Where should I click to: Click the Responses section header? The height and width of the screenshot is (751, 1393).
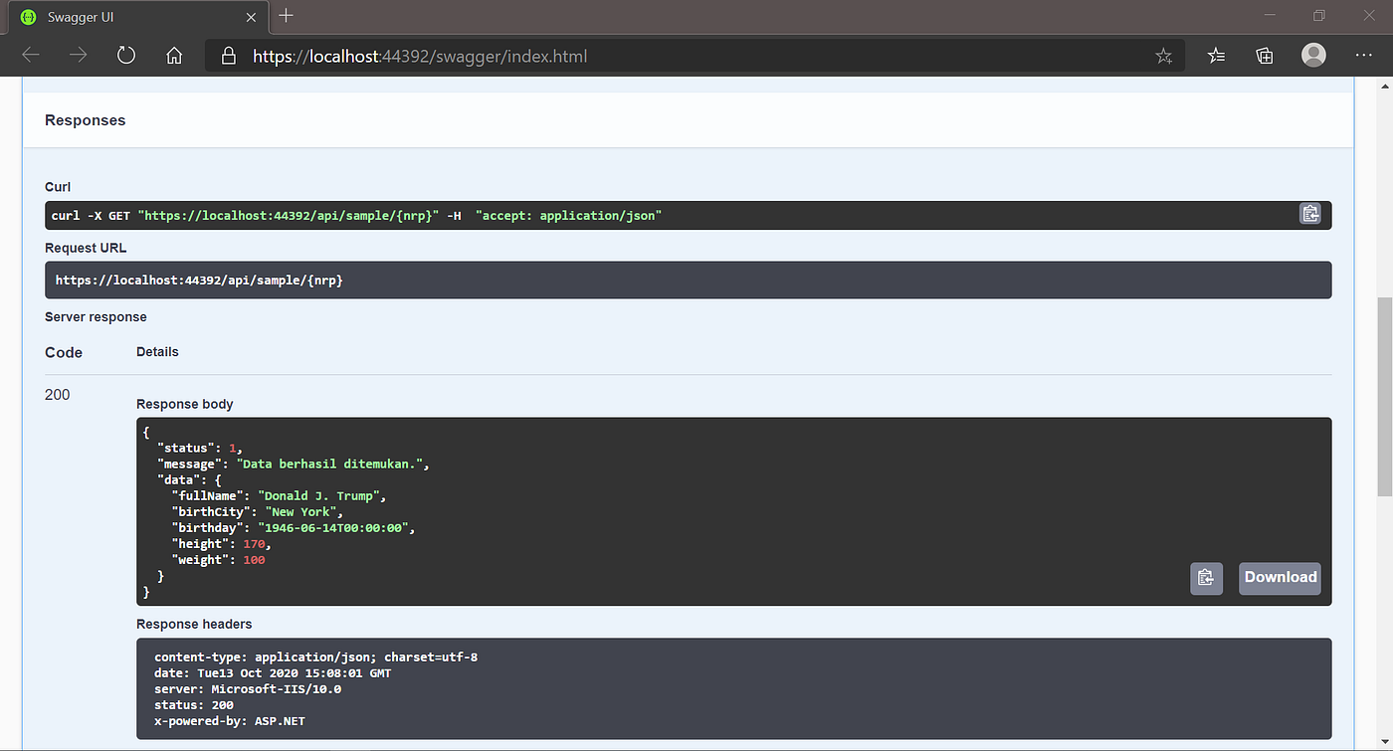coord(85,119)
